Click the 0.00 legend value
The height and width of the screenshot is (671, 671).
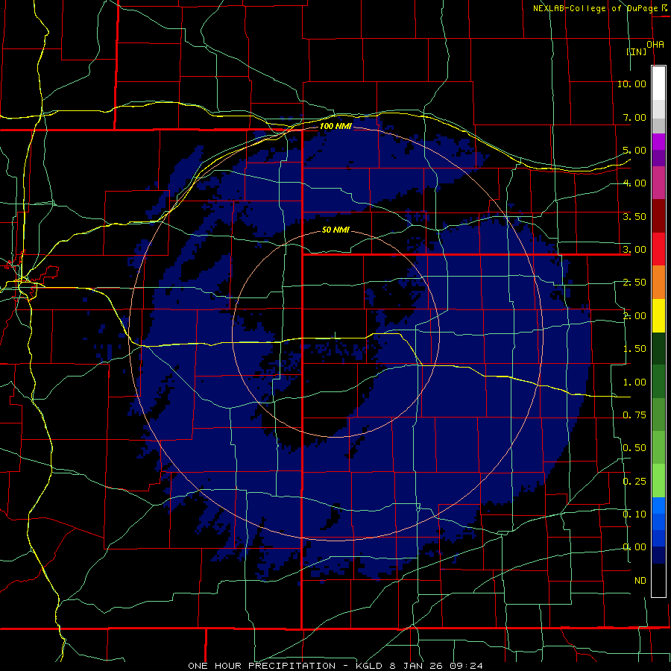pos(634,547)
